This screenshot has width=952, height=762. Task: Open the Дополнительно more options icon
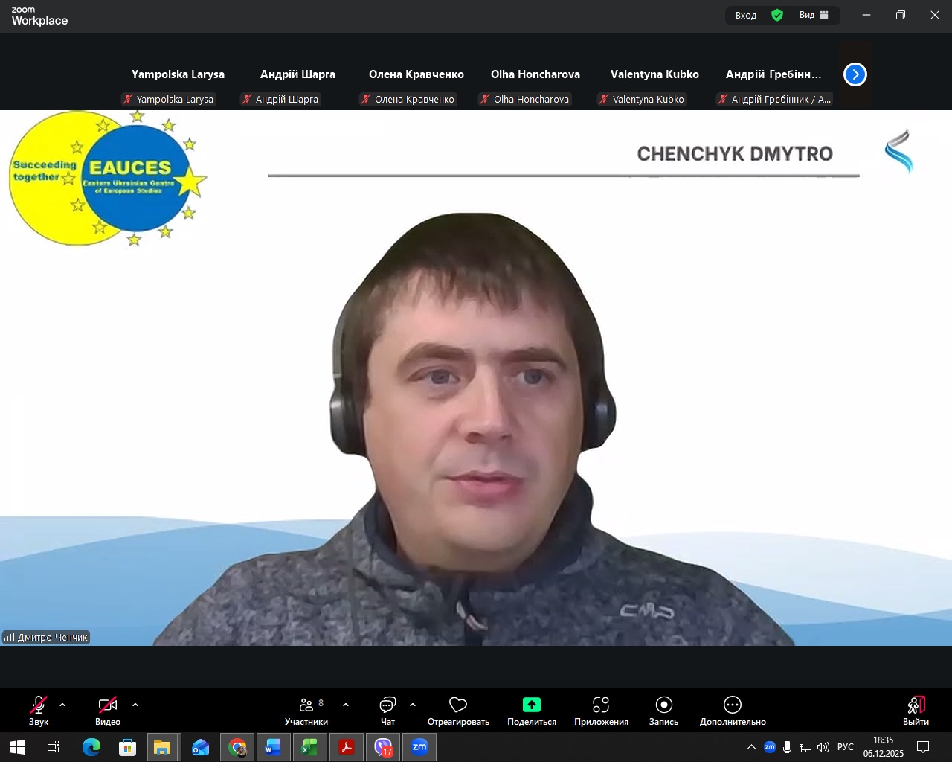[x=733, y=705]
